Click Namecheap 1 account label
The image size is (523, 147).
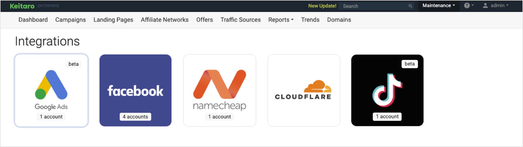pos(220,117)
